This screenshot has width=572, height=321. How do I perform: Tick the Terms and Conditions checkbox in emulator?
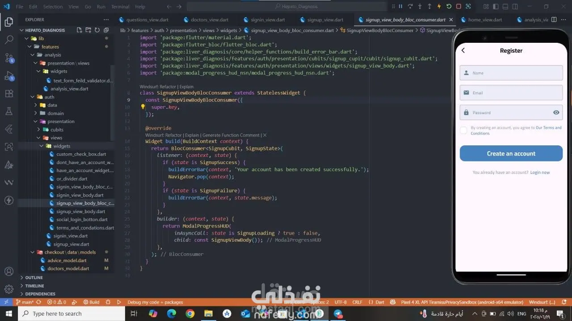[463, 130]
